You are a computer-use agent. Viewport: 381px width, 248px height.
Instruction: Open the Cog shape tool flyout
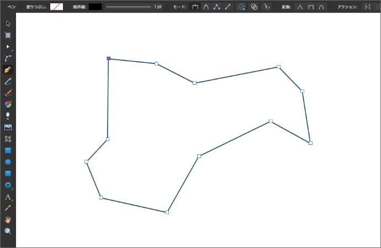[x=8, y=185]
